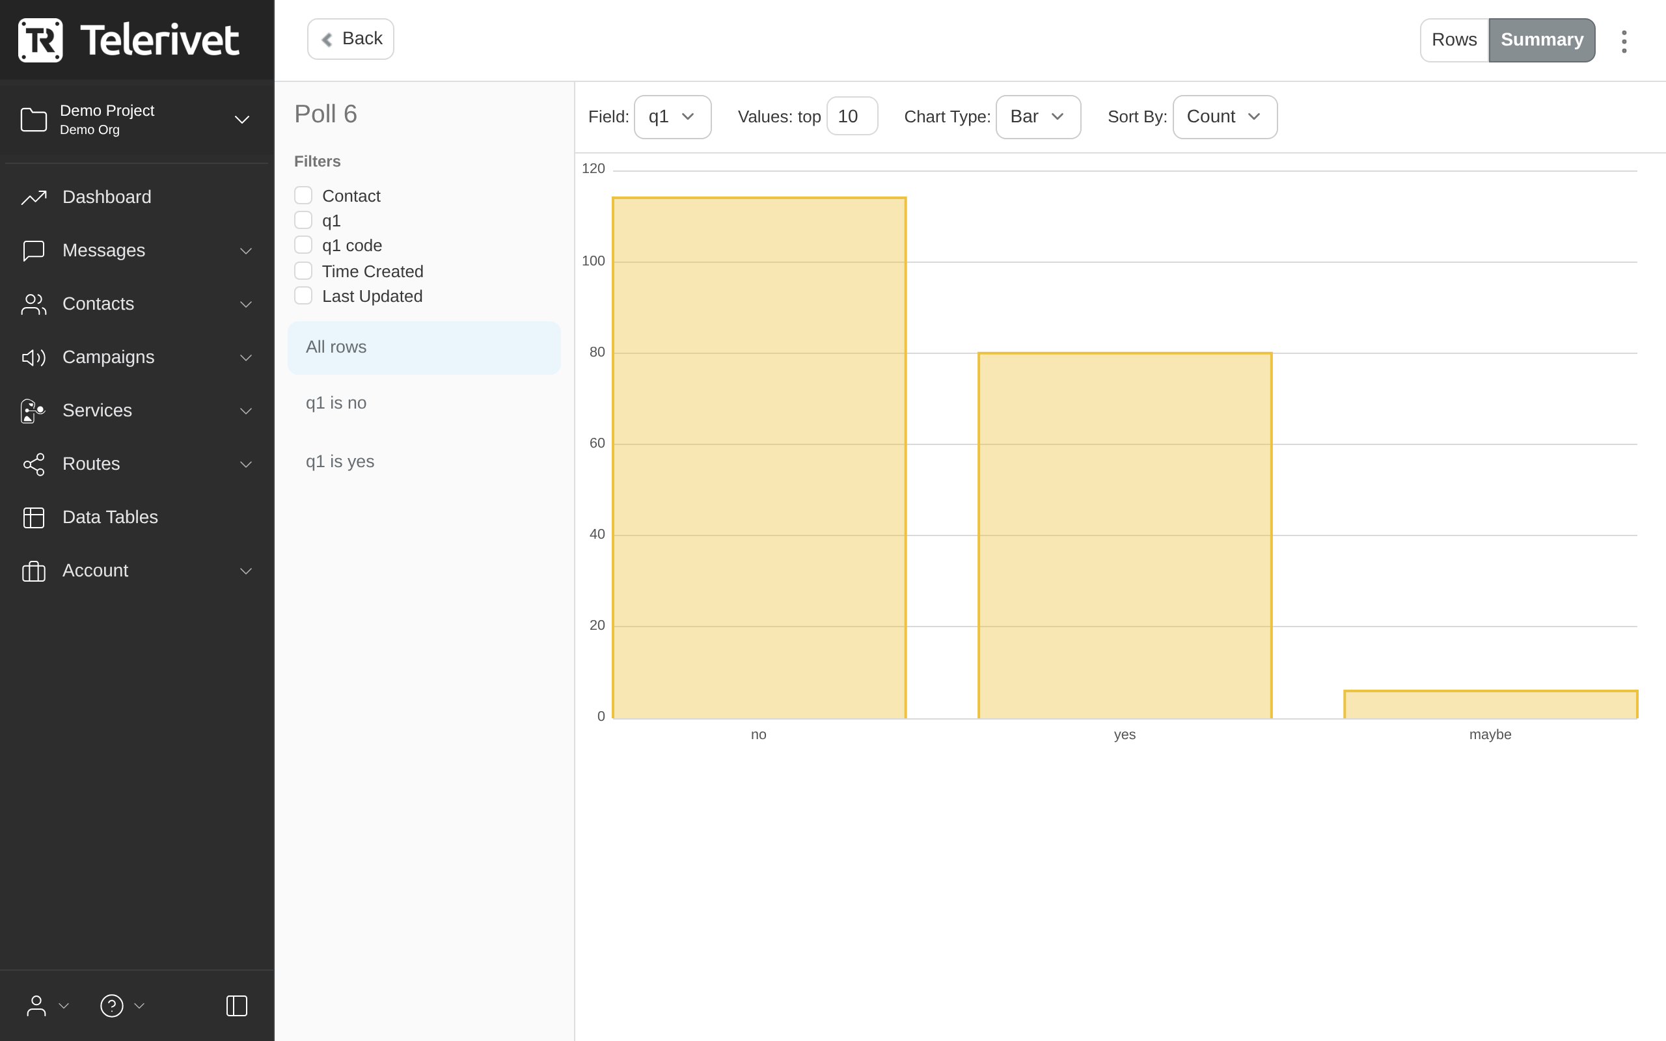Image resolution: width=1666 pixels, height=1041 pixels.
Task: Click the Data Tables grid icon
Action: 34,518
